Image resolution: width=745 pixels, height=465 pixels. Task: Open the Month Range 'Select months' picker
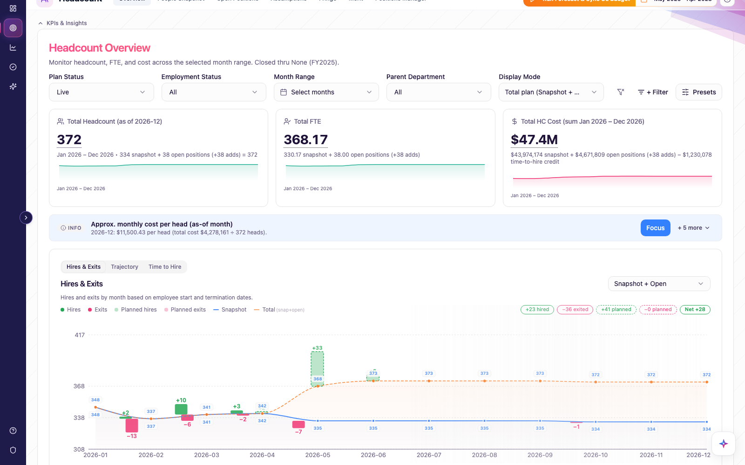click(326, 92)
